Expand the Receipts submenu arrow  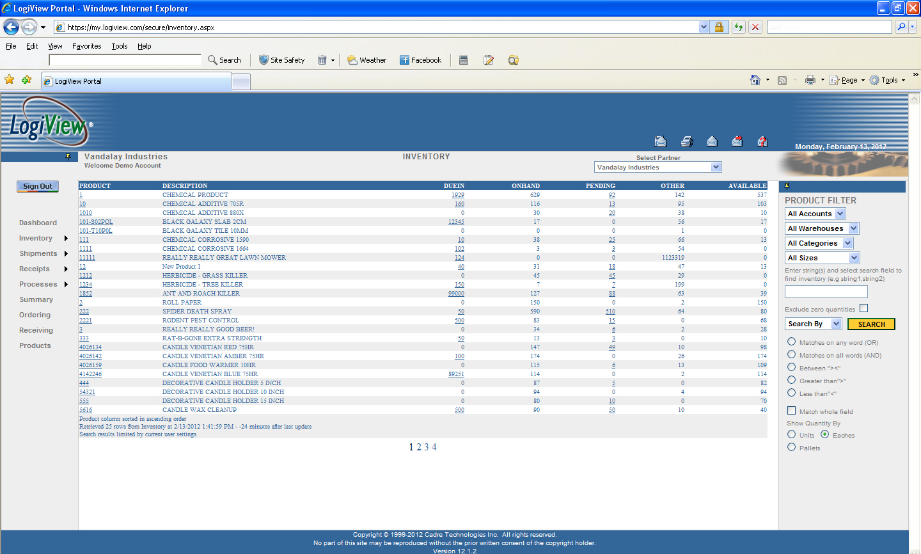click(x=66, y=269)
